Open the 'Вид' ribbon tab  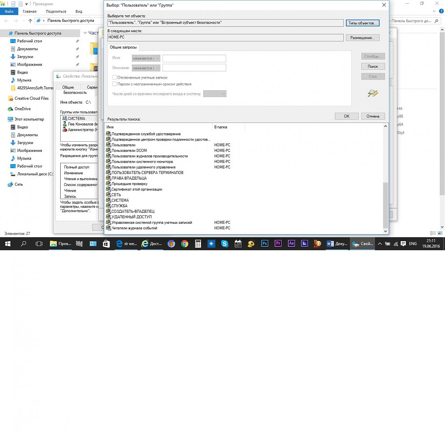click(x=79, y=11)
